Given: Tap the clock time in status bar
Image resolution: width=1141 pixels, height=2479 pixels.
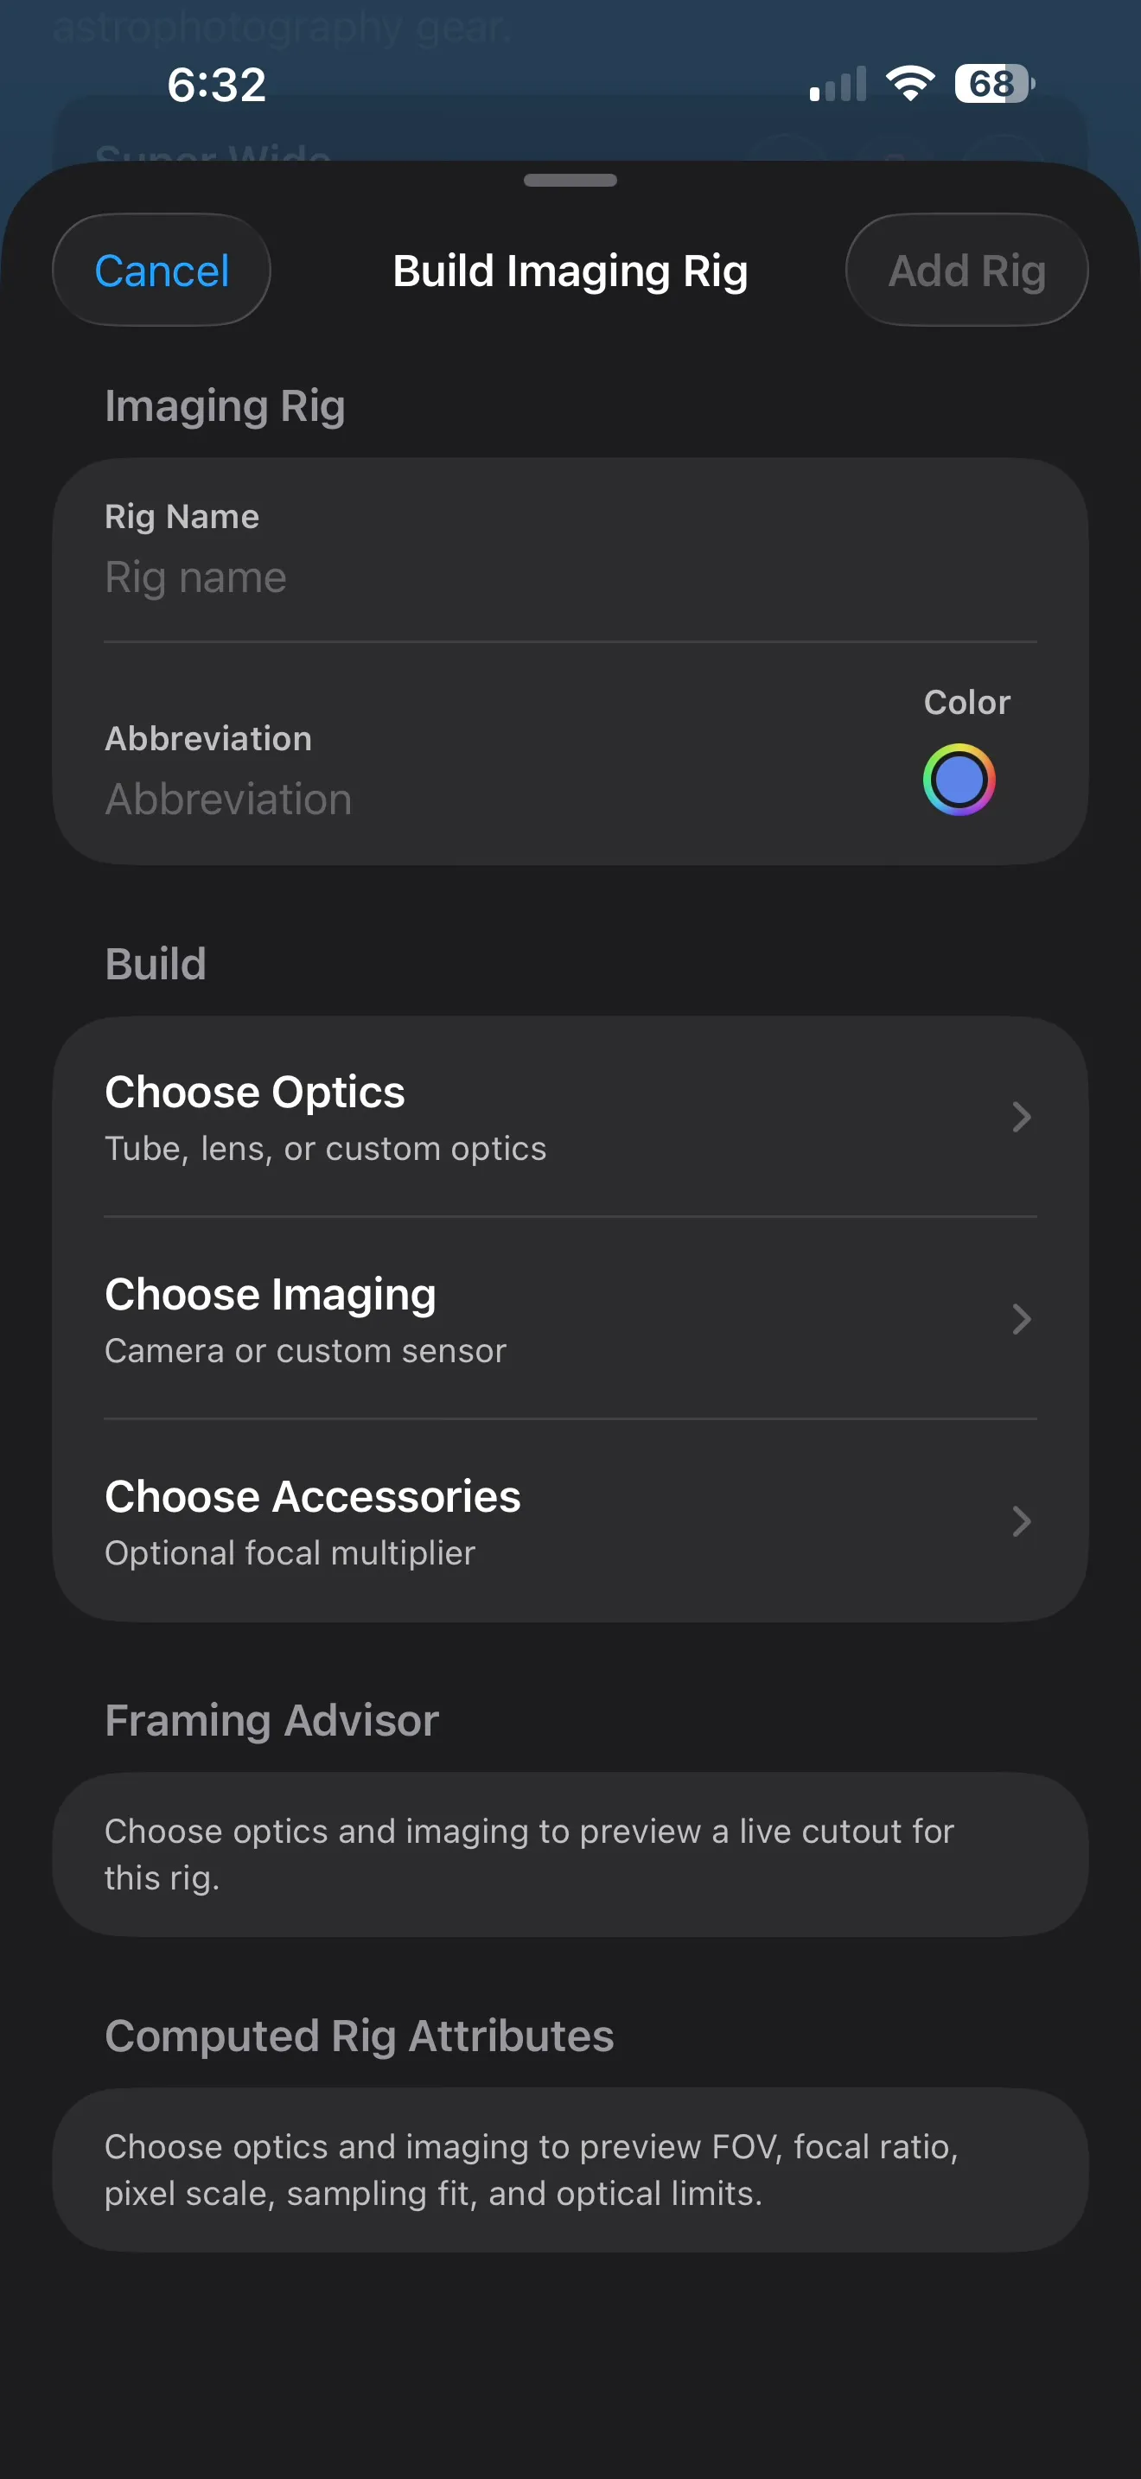Looking at the screenshot, I should point(216,85).
